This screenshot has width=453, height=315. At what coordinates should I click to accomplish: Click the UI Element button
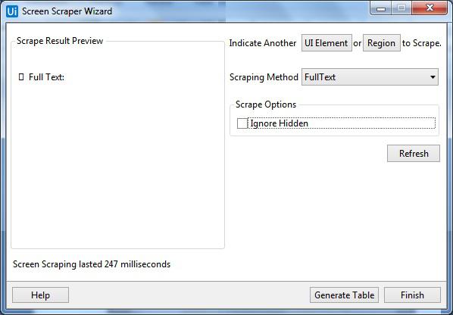[326, 43]
